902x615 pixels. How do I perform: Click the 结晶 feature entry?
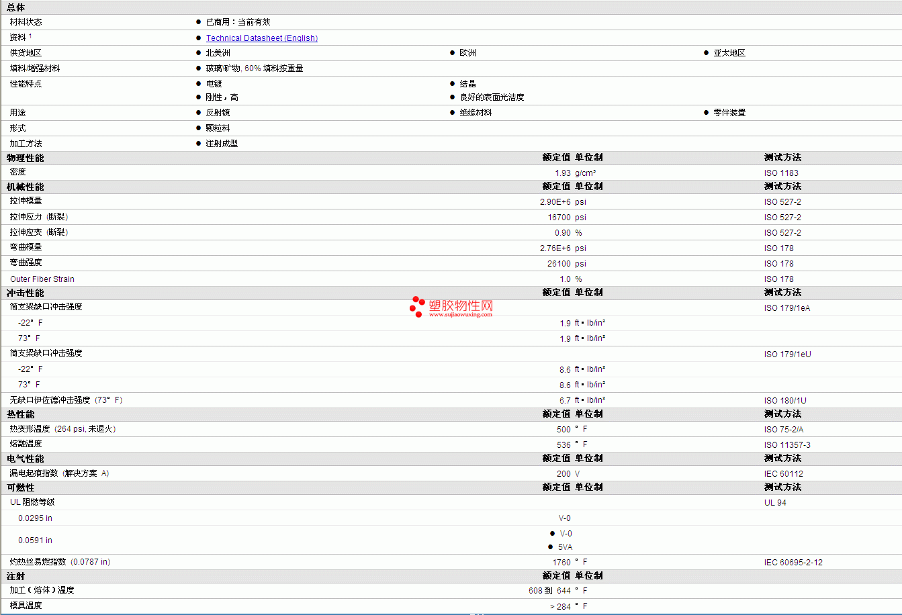coord(468,84)
